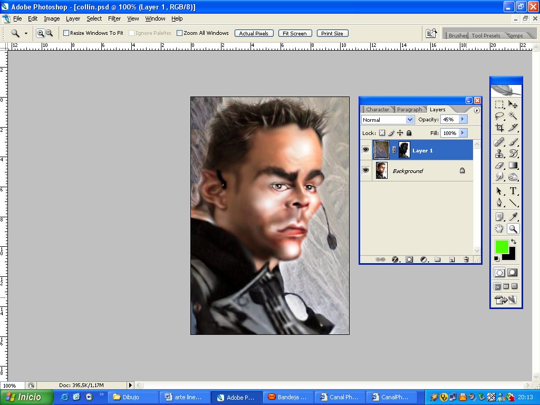Enable Resize Windows To Fit checkbox

(66, 33)
